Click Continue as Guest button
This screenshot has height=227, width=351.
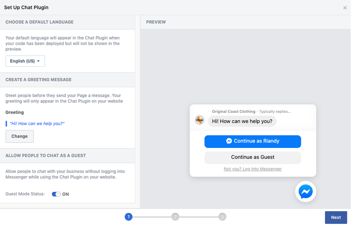pos(253,157)
